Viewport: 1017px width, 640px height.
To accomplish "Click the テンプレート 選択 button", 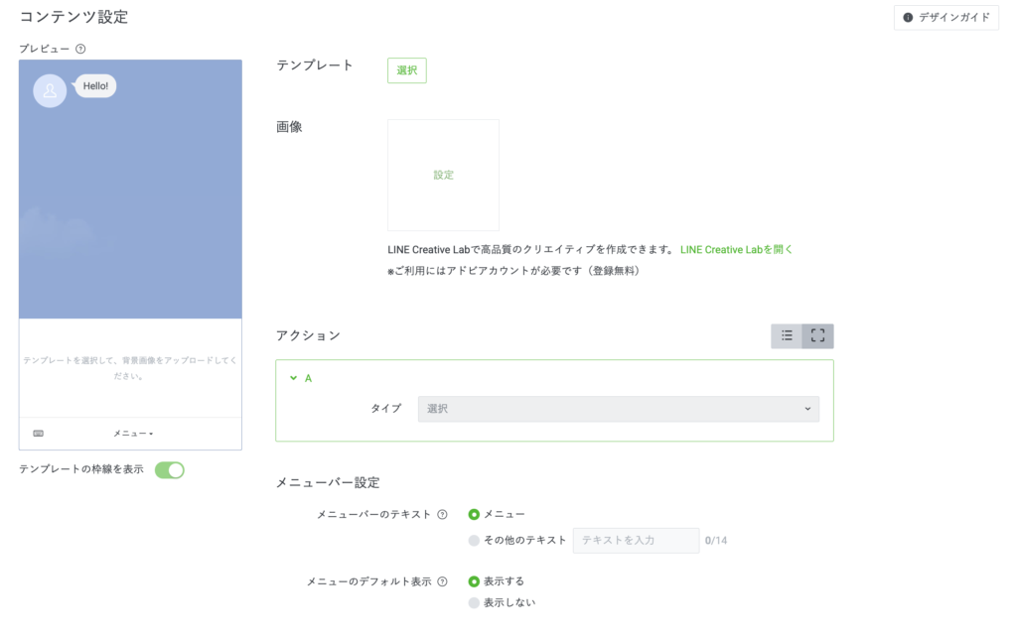I will click(x=406, y=70).
